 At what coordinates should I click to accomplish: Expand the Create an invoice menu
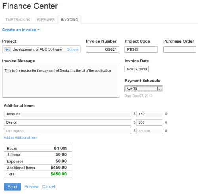(21, 30)
